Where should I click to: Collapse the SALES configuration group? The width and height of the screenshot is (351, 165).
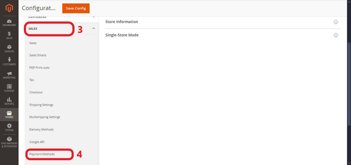pyautogui.click(x=94, y=28)
